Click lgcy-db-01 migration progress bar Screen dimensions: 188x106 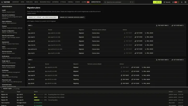[x=39, y=97]
